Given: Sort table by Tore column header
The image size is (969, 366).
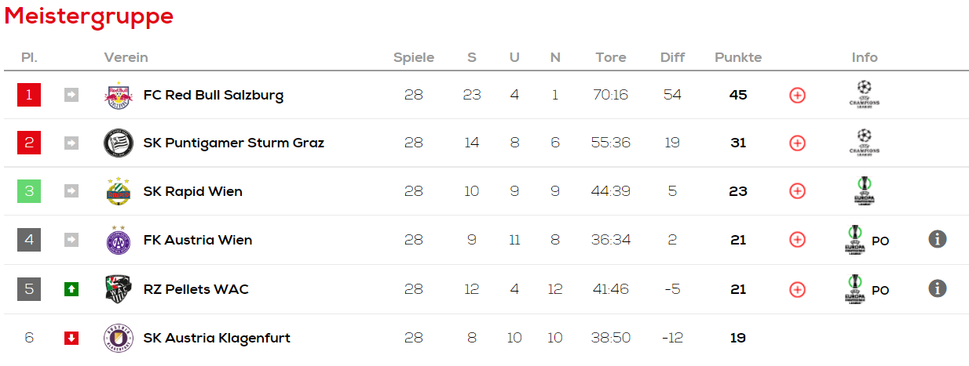Looking at the screenshot, I should (611, 57).
